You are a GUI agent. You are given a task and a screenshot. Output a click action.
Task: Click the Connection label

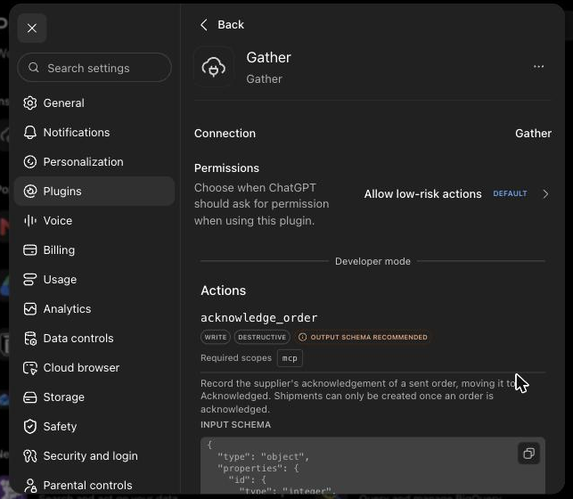[225, 134]
